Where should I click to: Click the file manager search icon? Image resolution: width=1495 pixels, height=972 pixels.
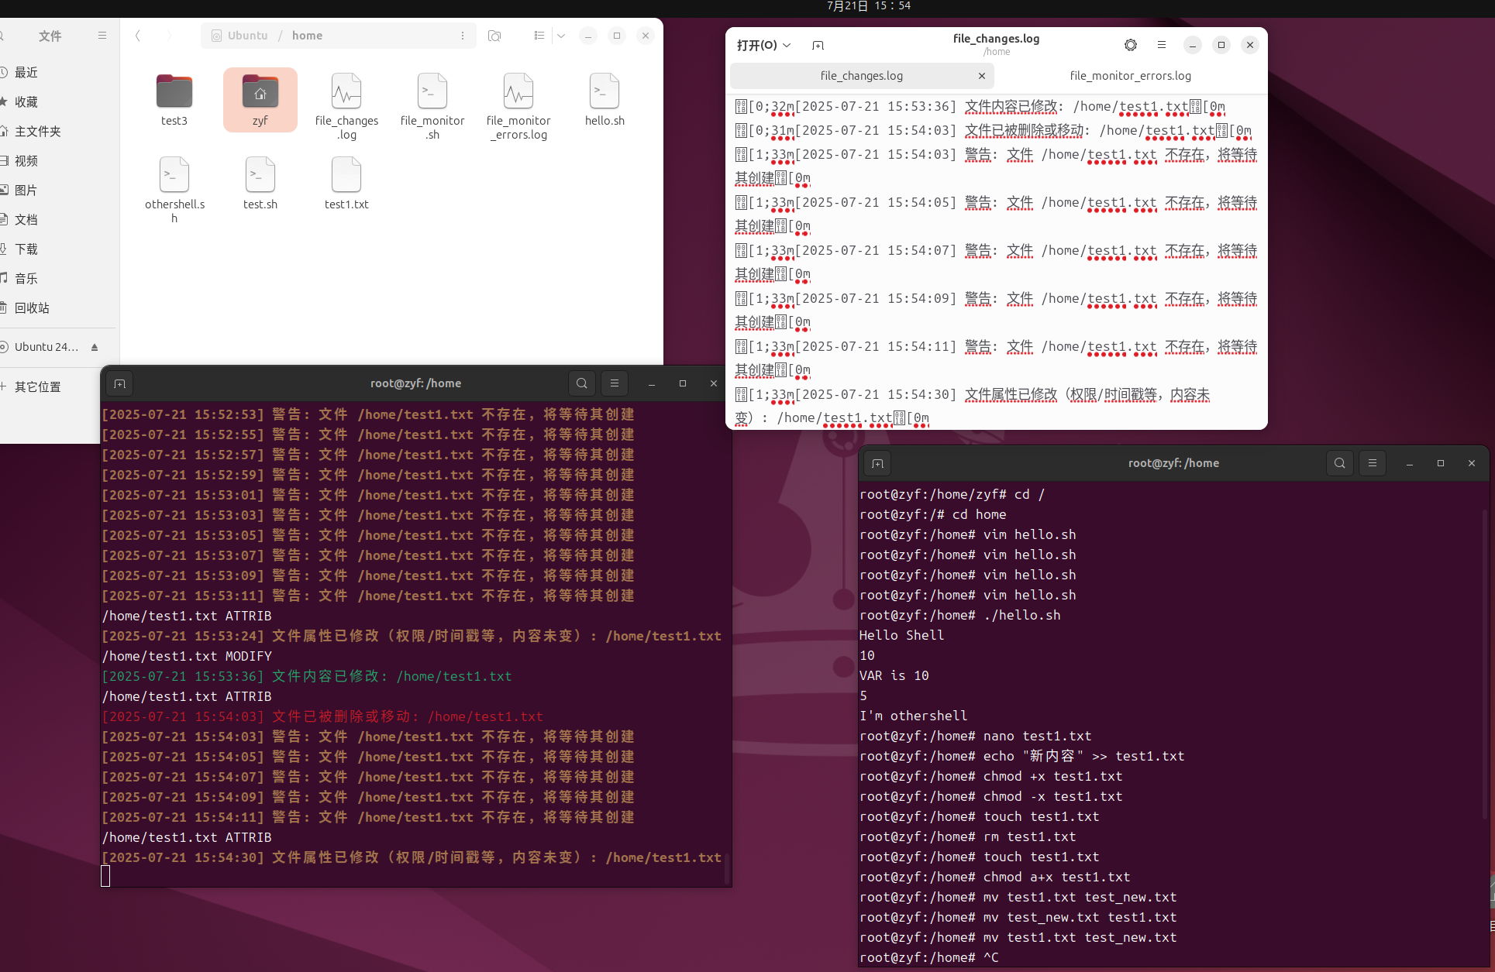[x=494, y=36]
